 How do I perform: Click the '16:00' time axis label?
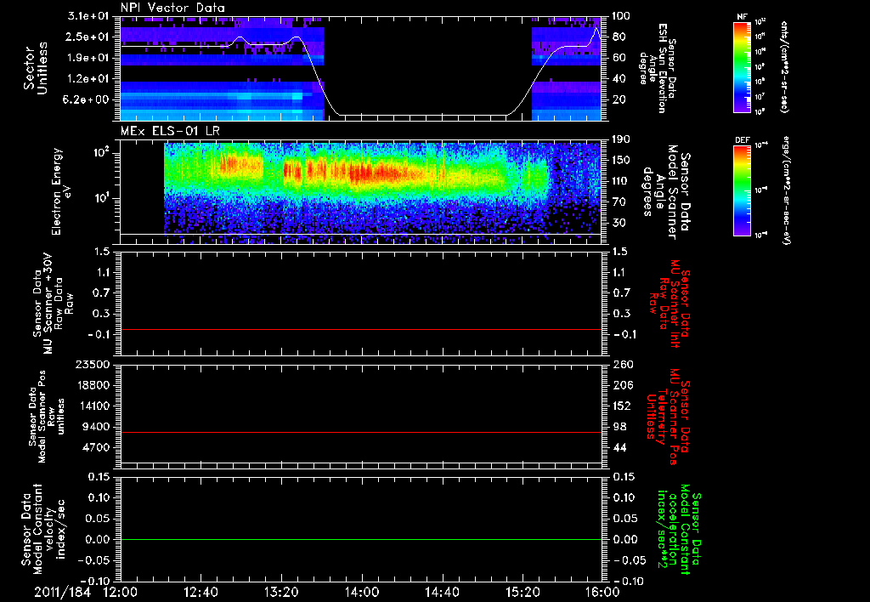pyautogui.click(x=602, y=592)
